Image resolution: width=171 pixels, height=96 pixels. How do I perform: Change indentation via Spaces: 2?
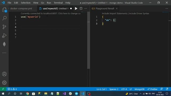[x=114, y=89]
